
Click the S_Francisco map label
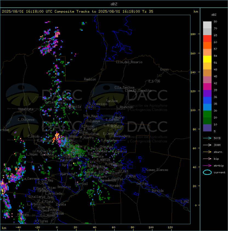pyautogui.click(x=98, y=104)
